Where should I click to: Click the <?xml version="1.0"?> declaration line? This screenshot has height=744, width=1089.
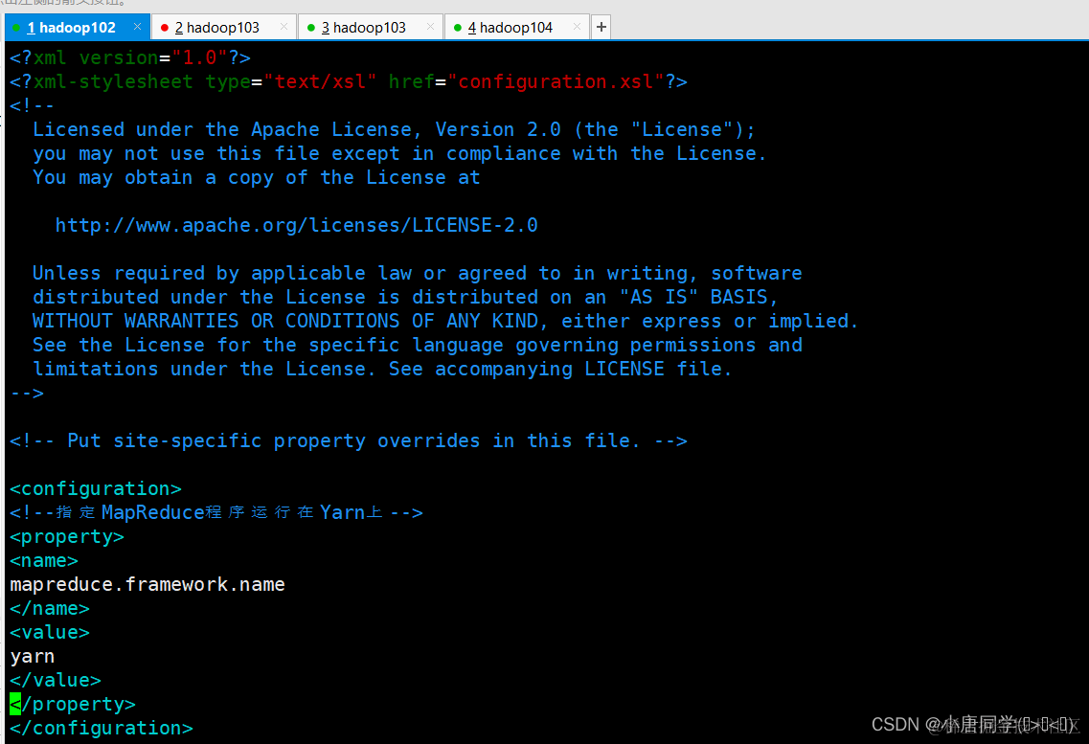click(130, 57)
